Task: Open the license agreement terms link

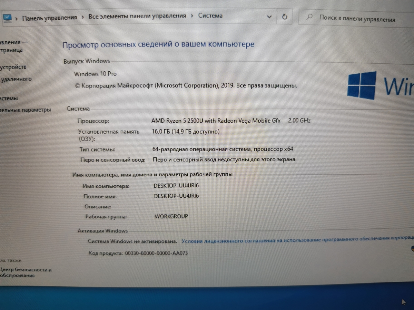Action: pos(297,240)
